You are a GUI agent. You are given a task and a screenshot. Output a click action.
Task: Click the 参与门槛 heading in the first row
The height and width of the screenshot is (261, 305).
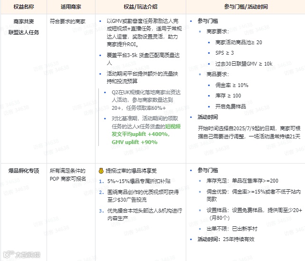pos(208,21)
